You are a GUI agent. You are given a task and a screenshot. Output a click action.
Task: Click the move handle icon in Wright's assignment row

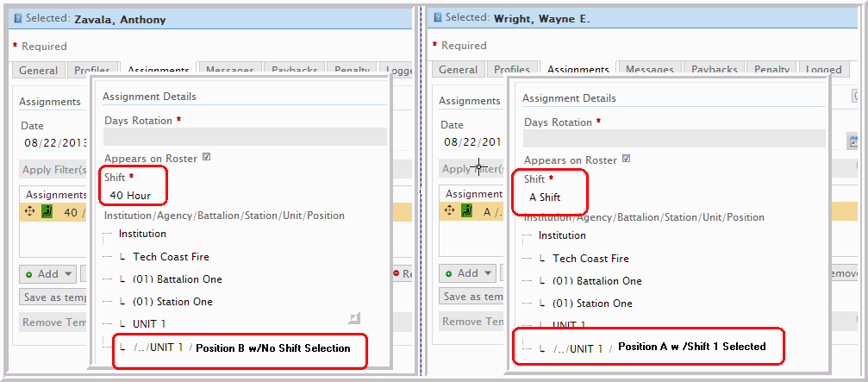450,210
